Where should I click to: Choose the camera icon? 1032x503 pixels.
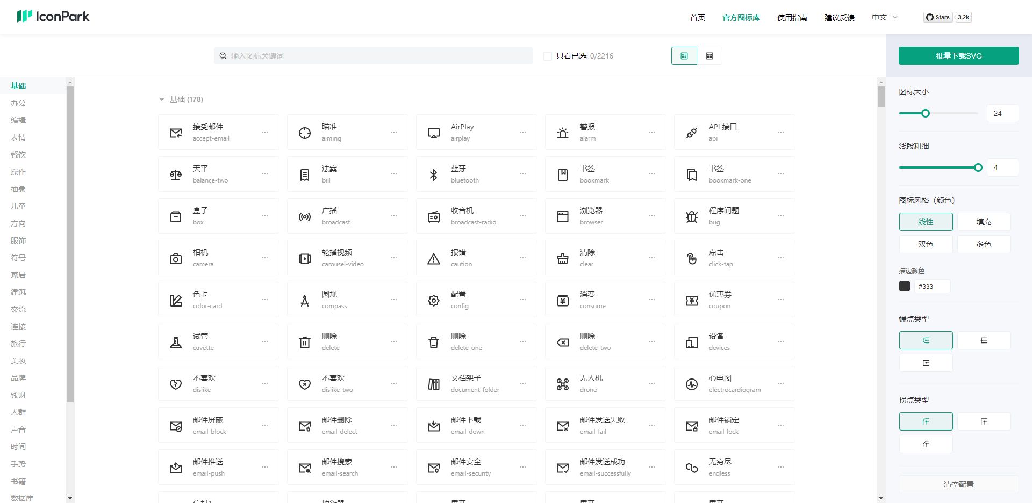[176, 258]
